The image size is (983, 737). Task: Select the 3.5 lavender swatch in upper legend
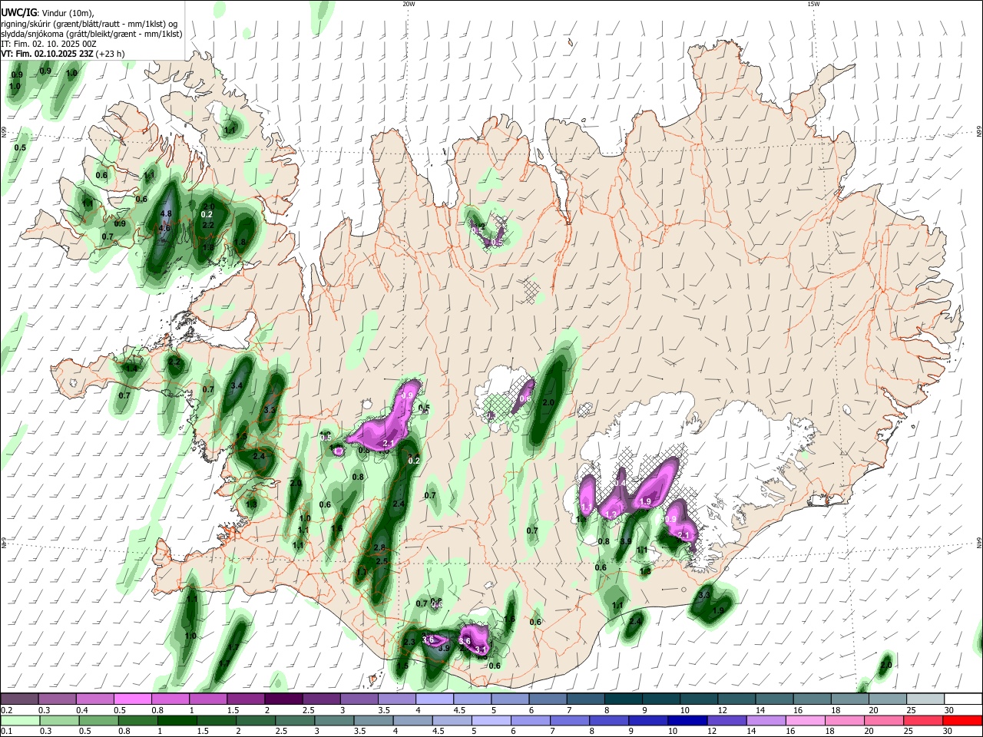tap(396, 699)
